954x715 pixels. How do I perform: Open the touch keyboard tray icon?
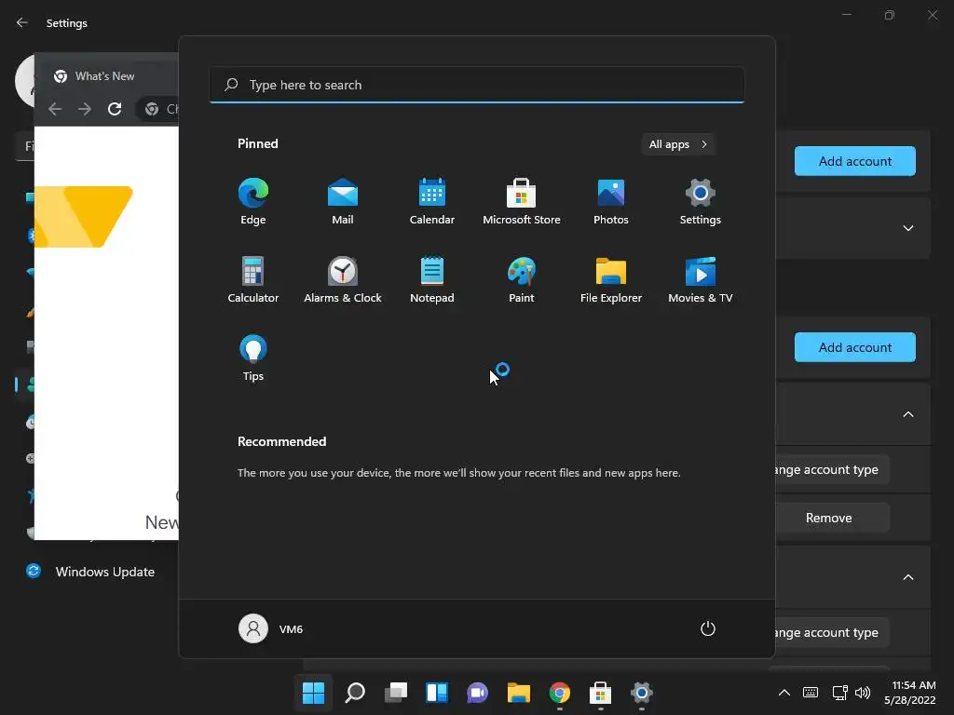tap(811, 693)
